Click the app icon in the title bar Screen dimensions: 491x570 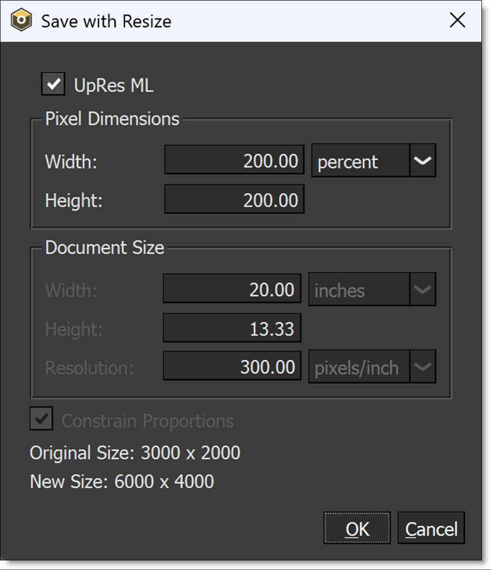(22, 21)
